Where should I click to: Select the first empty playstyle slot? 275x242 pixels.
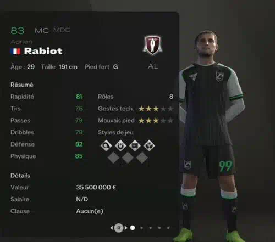113,157
